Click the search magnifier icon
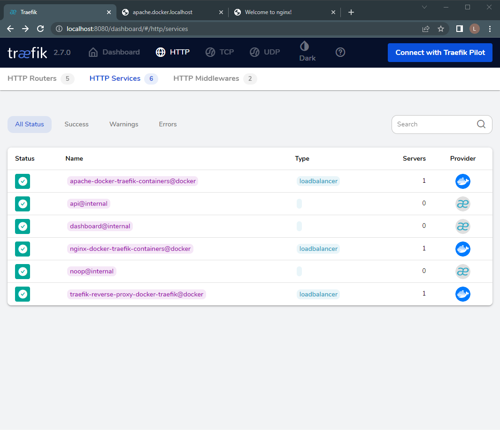 tap(481, 124)
